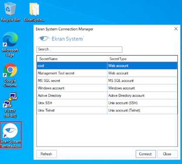Sort by the SecretName column header
Image resolution: width=182 pixels, height=164 pixels.
coord(72,59)
